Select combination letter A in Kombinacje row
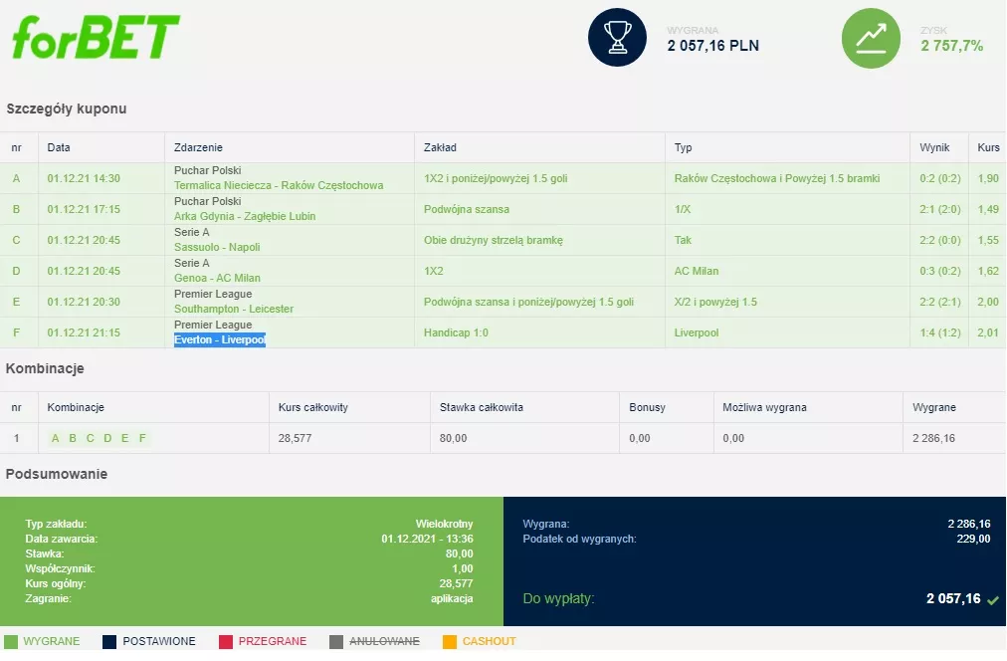 [56, 438]
